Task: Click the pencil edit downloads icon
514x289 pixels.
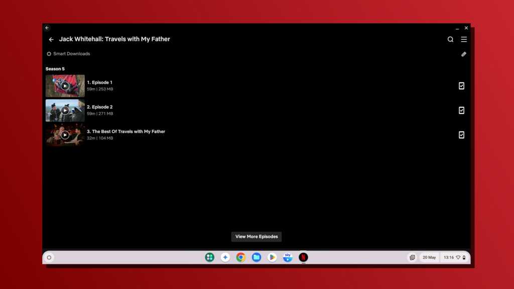Action: click(464, 54)
